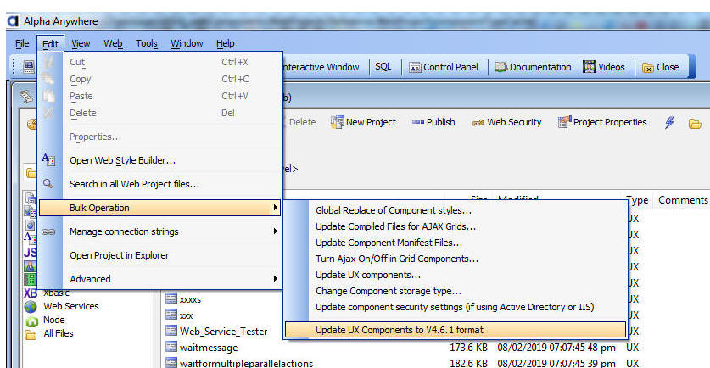Click the Manage connection strings link icon
This screenshot has height=368, width=710.
(x=48, y=231)
